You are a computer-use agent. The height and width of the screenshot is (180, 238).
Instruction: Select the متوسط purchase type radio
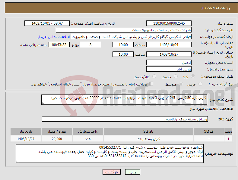(181, 84)
